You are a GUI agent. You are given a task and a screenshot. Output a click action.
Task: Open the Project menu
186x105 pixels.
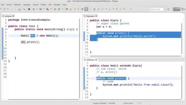(x=43, y=5)
